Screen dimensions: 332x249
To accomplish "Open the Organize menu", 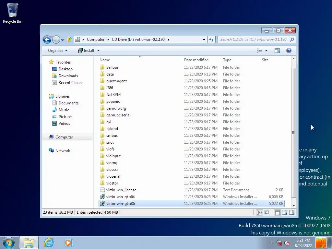I will point(58,51).
